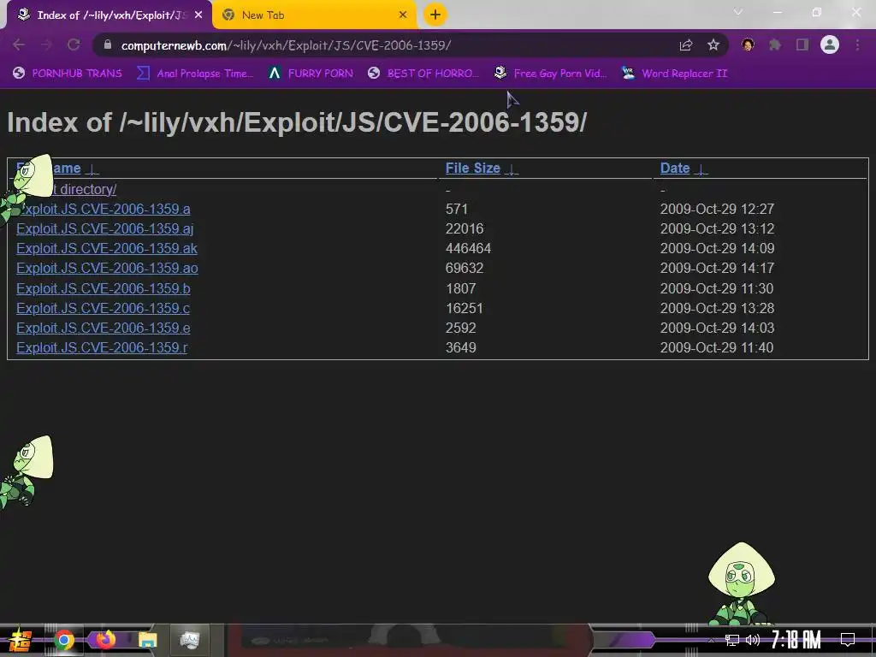This screenshot has width=876, height=657.
Task: Open File Explorer from the taskbar
Action: coord(147,640)
